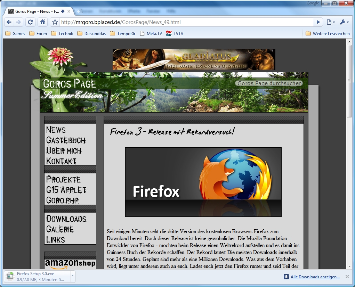This screenshot has width=355, height=287.
Task: Click the Gladiatus advertisement banner
Action: 194,59
